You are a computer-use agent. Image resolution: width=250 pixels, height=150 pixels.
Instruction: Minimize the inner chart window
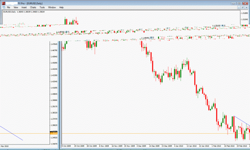pyautogui.click(x=239, y=8)
